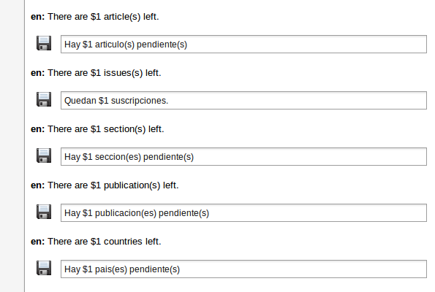Click the 'en:' label before the countries string
435x292 pixels.
37,242
